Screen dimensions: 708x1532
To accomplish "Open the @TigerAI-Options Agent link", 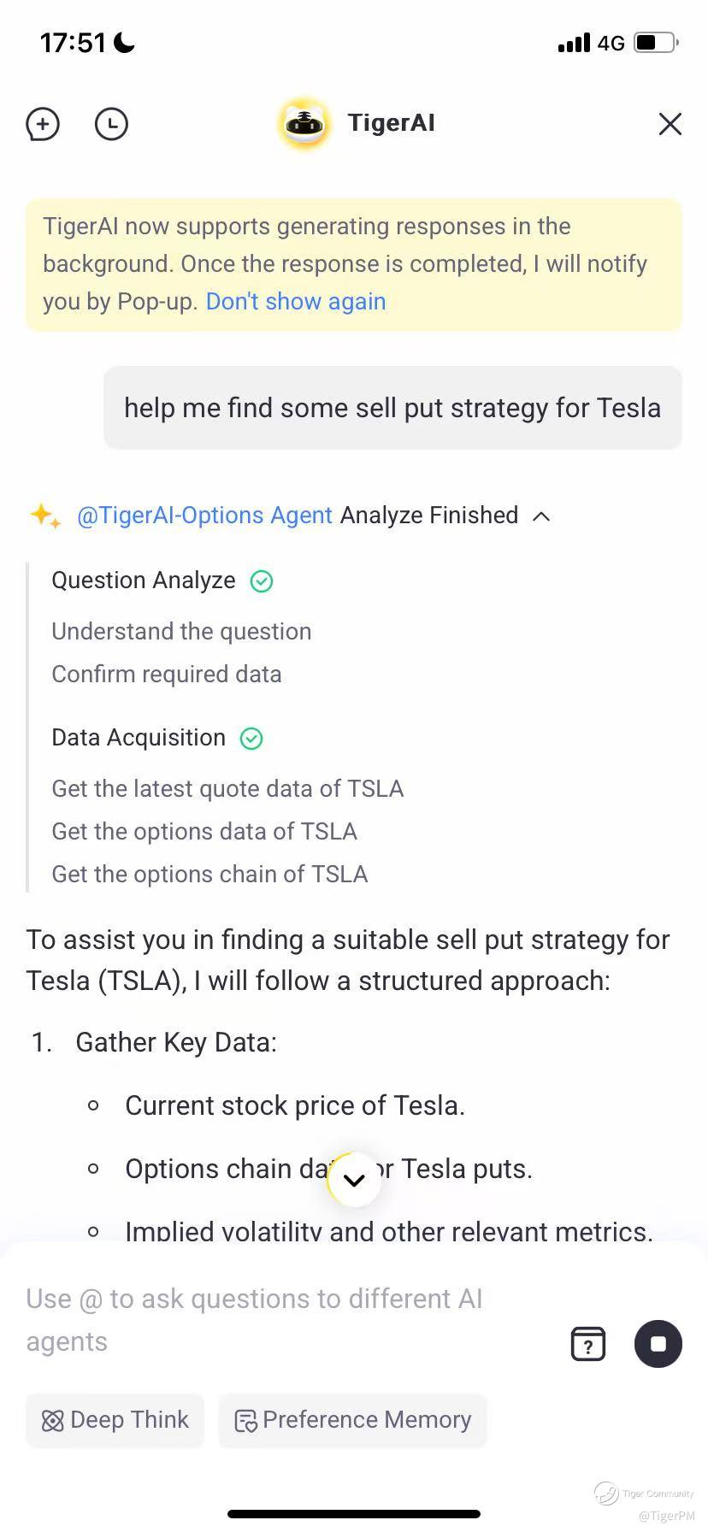I will 204,516.
